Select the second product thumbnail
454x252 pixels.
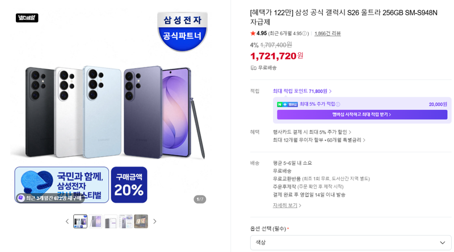[x=95, y=221]
